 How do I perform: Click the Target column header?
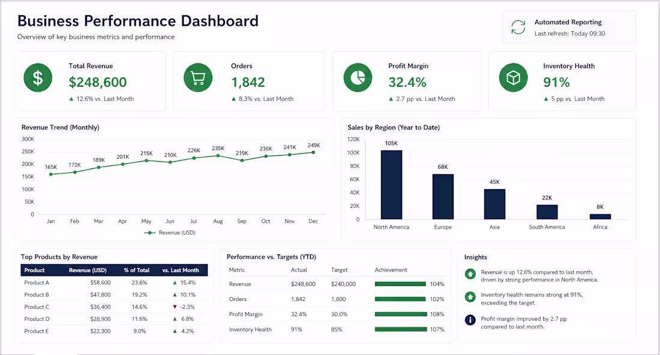[x=339, y=270]
